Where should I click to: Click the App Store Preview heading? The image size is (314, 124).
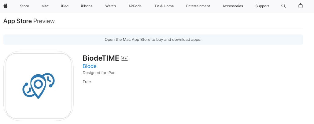(29, 21)
